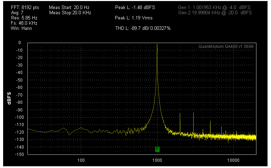Screen dimensions: 271x168
Task: Select 'Fs: 48.0 KHz' sample rate text
Action: point(24,23)
